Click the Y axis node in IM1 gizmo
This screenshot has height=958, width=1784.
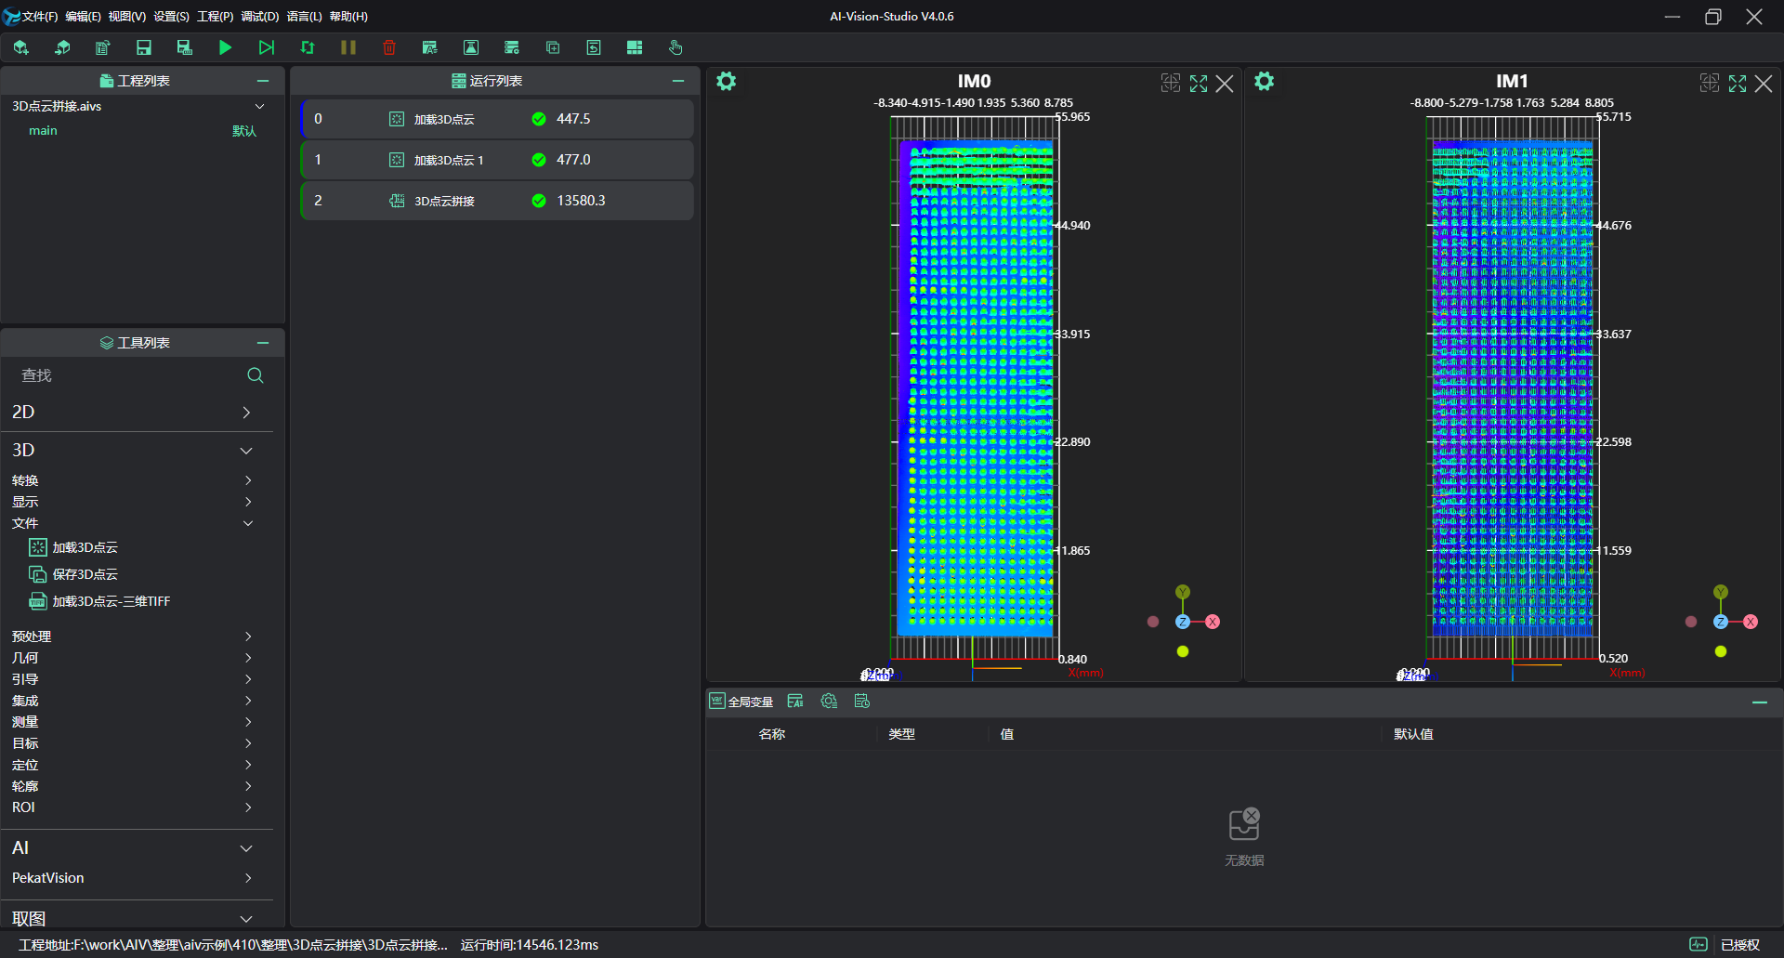(1721, 592)
